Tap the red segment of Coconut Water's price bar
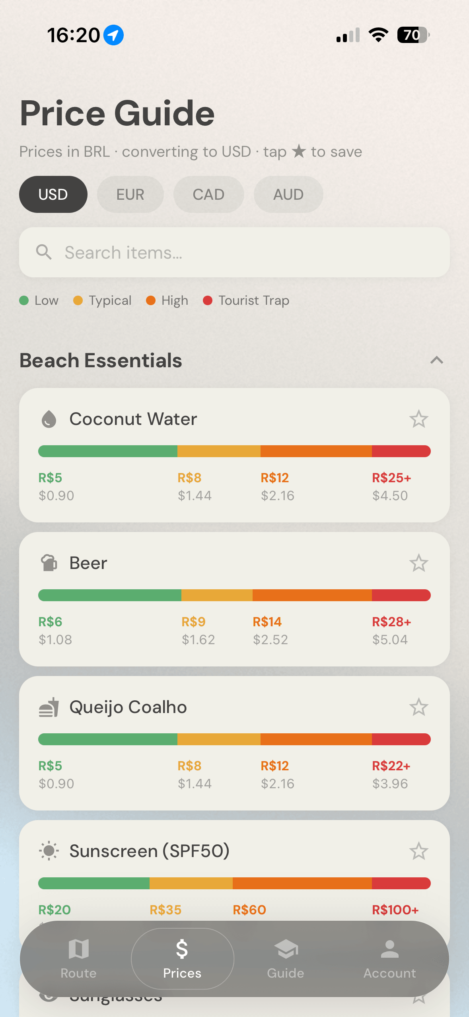 click(401, 451)
